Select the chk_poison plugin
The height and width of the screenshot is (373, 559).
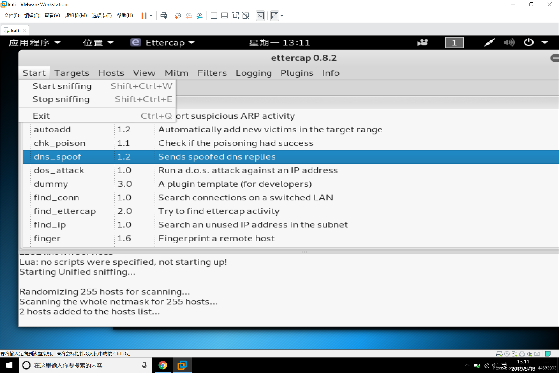pos(60,143)
